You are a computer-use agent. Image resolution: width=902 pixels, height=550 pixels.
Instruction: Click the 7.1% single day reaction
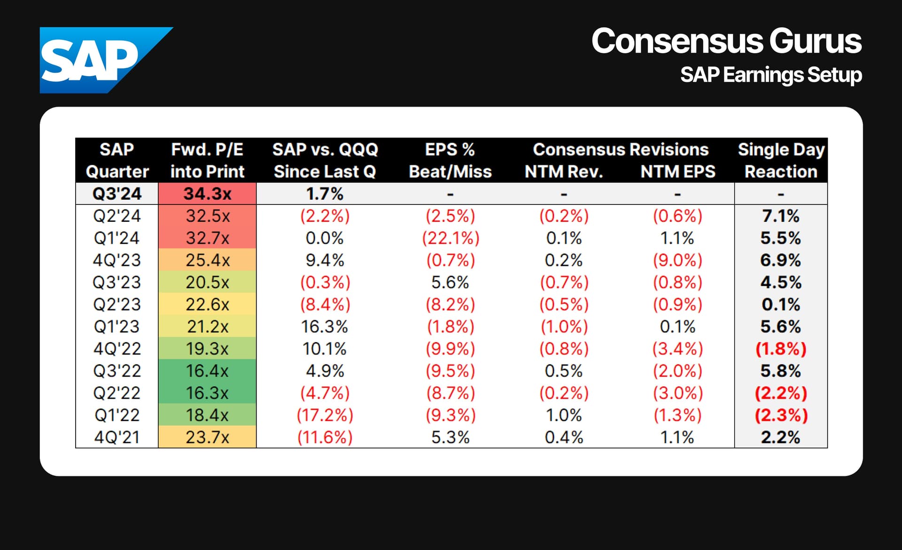point(781,216)
